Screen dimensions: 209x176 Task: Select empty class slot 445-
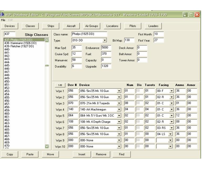[x=24, y=65]
